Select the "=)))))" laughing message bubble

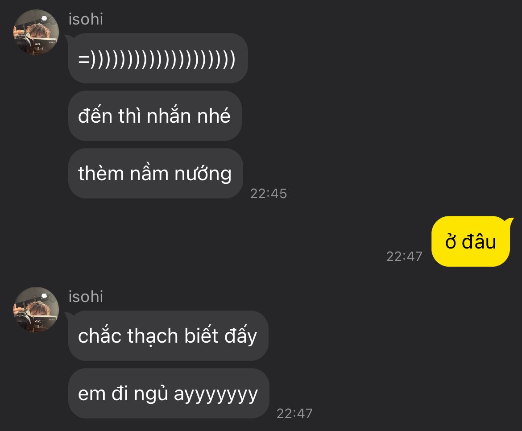[158, 58]
